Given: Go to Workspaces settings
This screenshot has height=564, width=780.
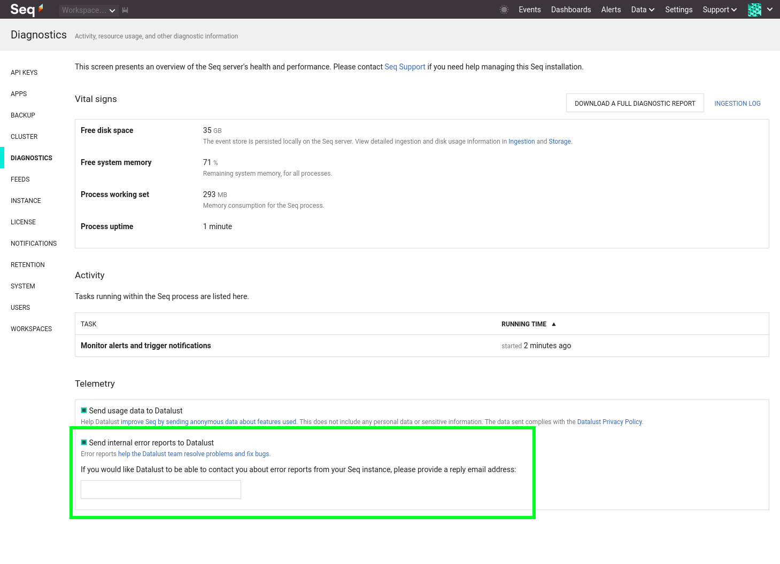Looking at the screenshot, I should 32,329.
